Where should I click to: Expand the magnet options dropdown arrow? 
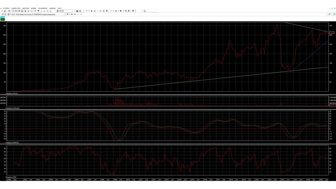pyautogui.click(x=136, y=11)
